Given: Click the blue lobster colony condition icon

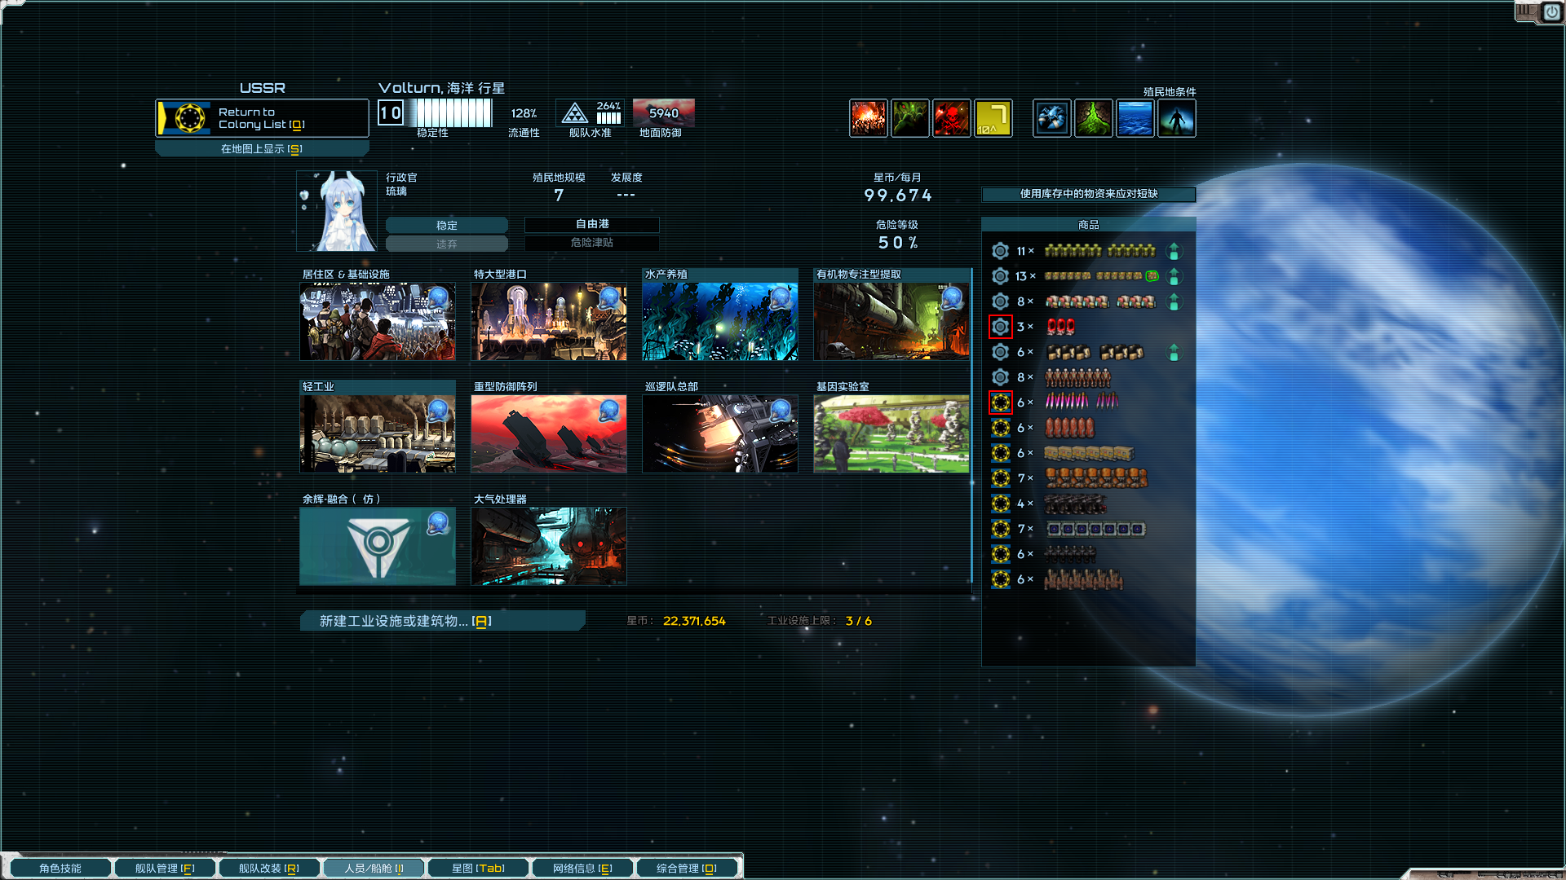Looking at the screenshot, I should [x=1051, y=119].
